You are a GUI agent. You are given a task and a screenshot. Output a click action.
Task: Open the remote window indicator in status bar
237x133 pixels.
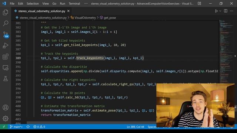click(4, 127)
